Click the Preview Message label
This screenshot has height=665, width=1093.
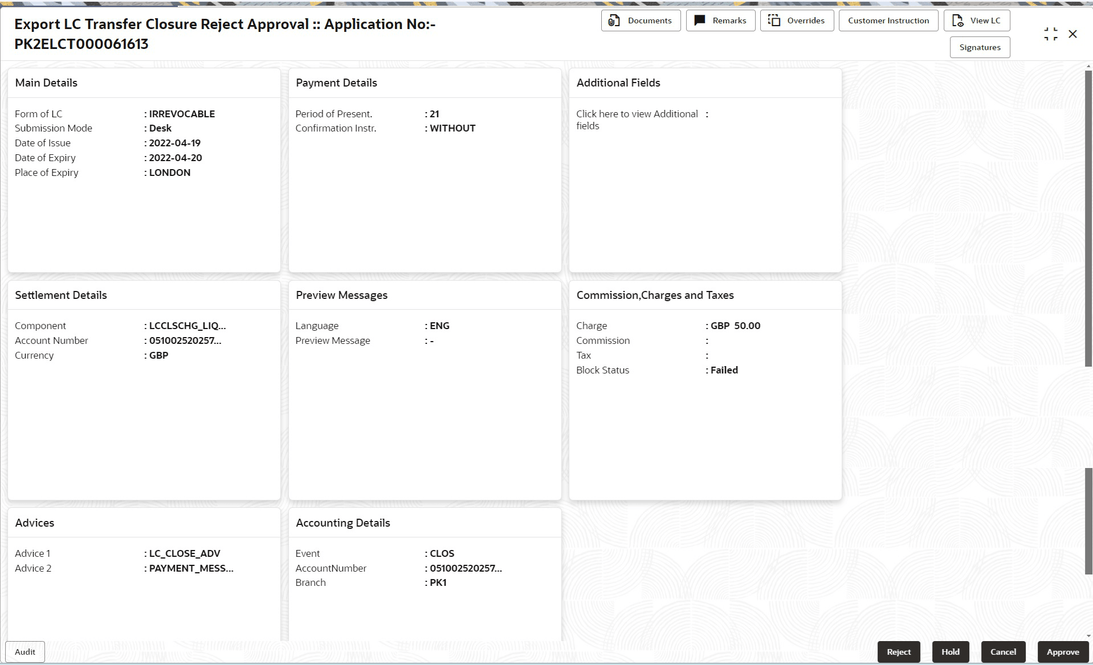333,340
